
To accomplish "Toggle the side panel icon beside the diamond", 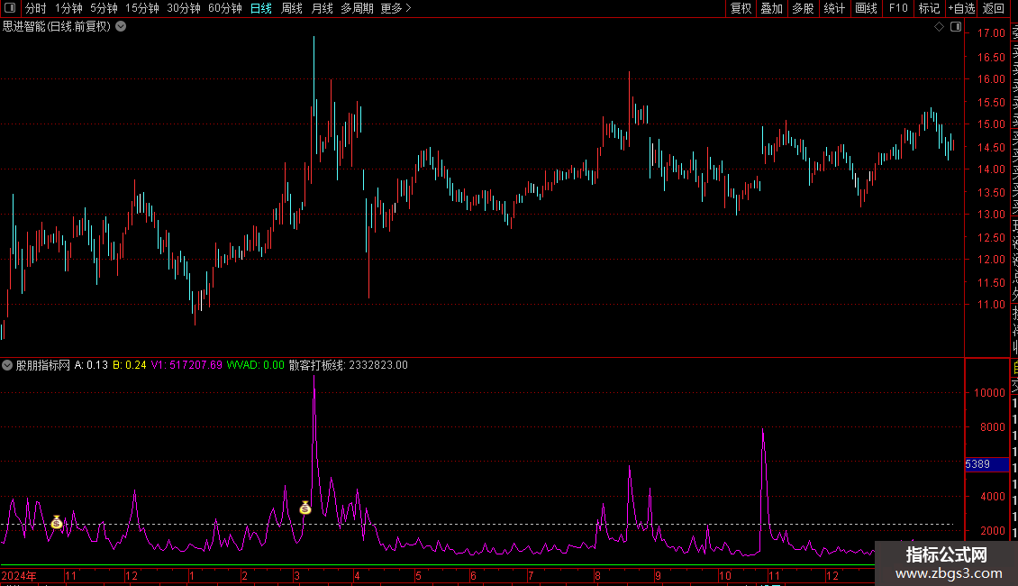I will (956, 27).
